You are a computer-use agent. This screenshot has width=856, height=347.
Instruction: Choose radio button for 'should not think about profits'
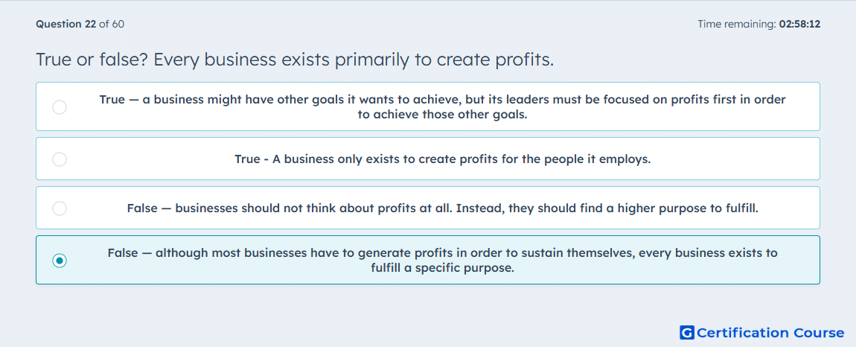point(60,208)
